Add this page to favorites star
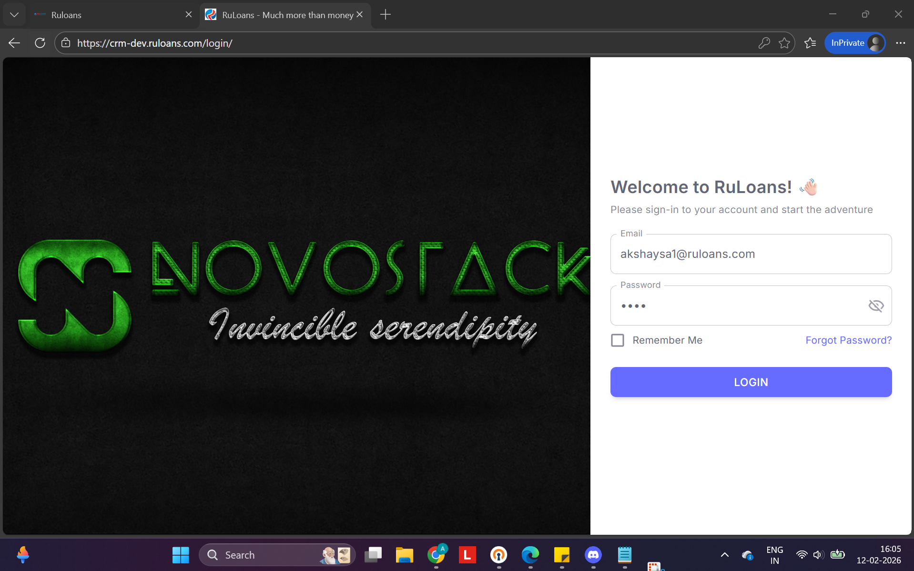914x571 pixels. pyautogui.click(x=784, y=43)
